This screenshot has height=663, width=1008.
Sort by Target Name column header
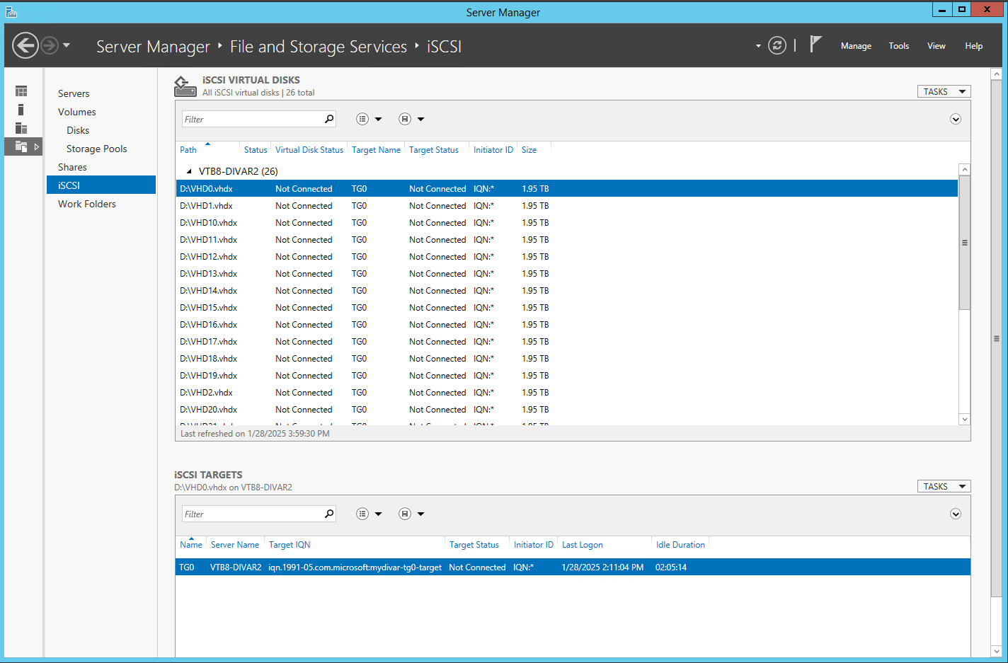pos(376,150)
